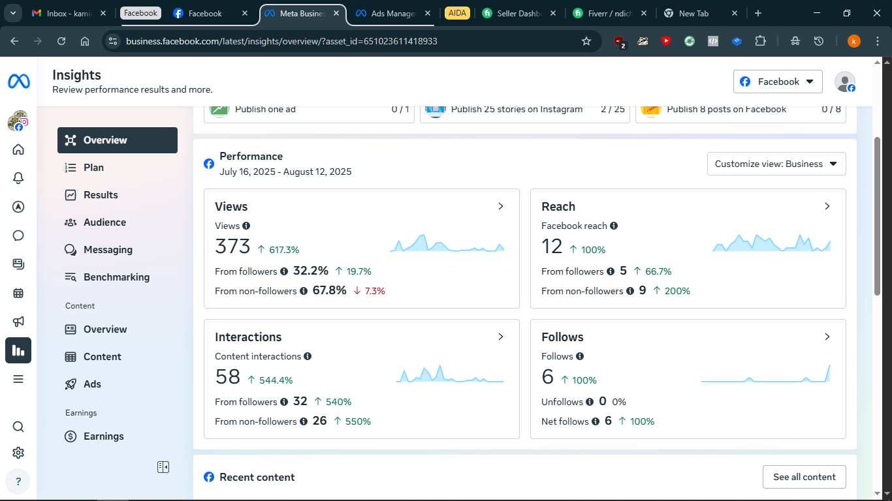Image resolution: width=892 pixels, height=501 pixels.
Task: Click the See all content button
Action: (804, 477)
